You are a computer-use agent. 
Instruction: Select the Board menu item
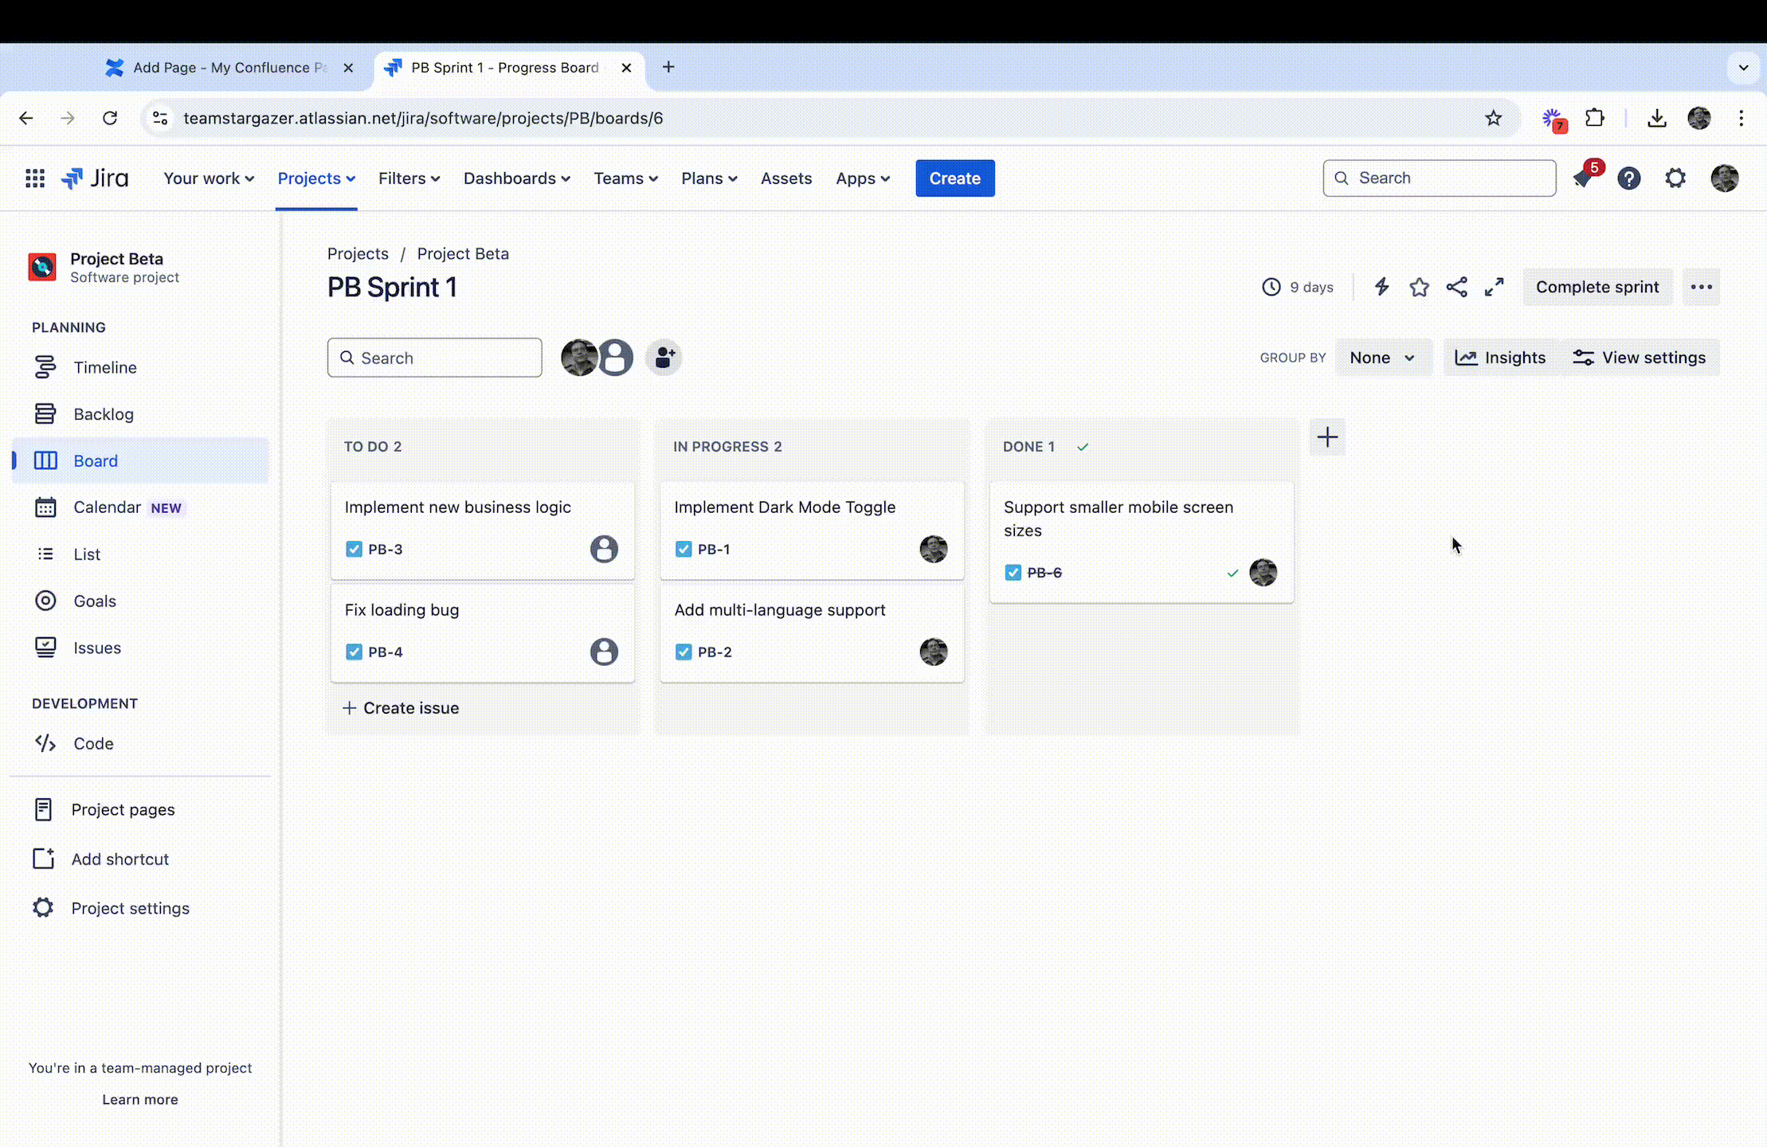coord(96,461)
